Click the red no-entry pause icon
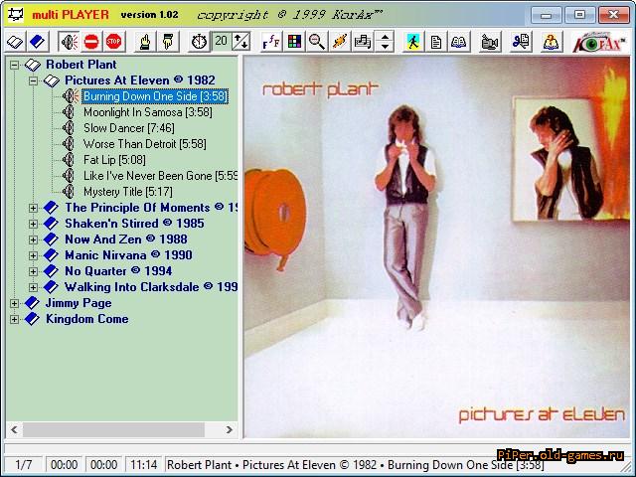 point(91,42)
